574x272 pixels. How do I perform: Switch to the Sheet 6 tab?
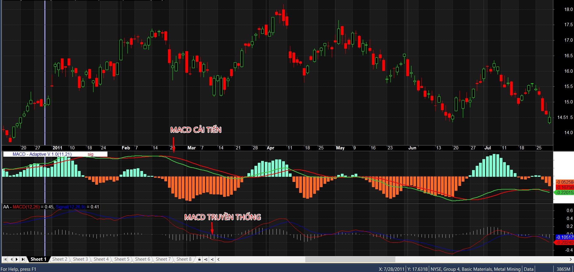coord(142,259)
